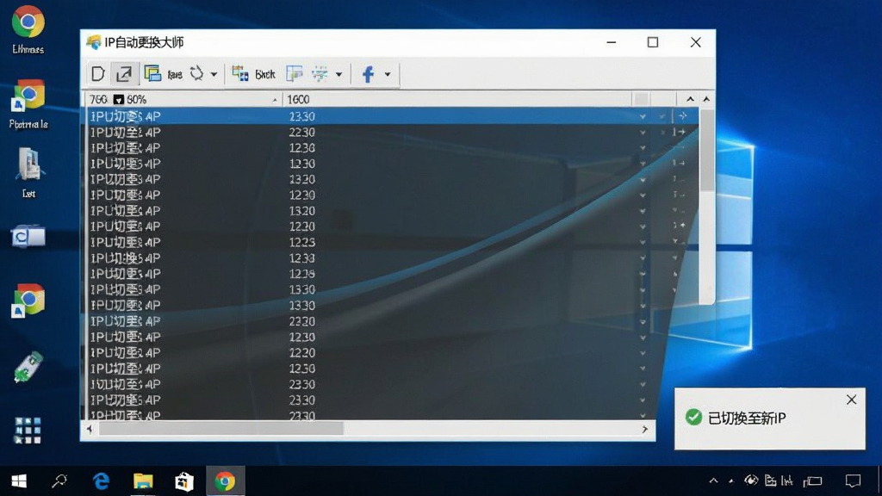This screenshot has width=882, height=496.
Task: Click the vertical scrollbar thumb in the list
Action: tap(706, 149)
